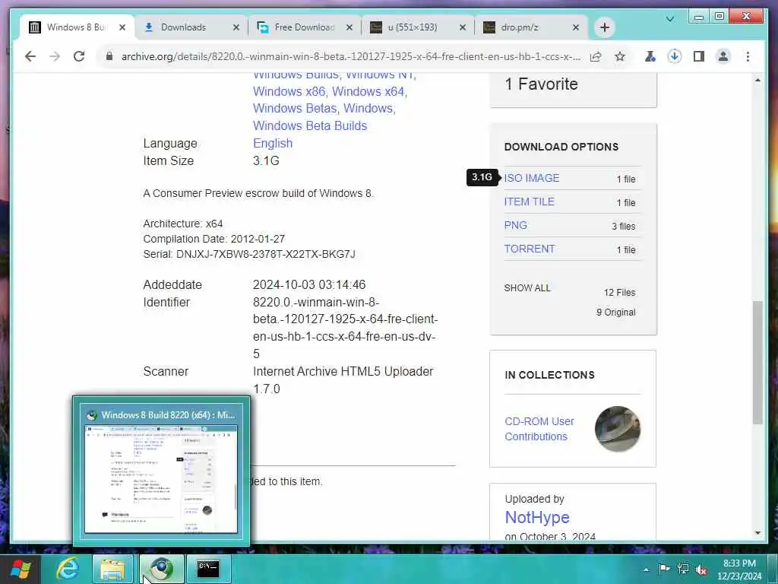Click the Addeddate value 2024-10-03 03:14:46

pos(309,284)
